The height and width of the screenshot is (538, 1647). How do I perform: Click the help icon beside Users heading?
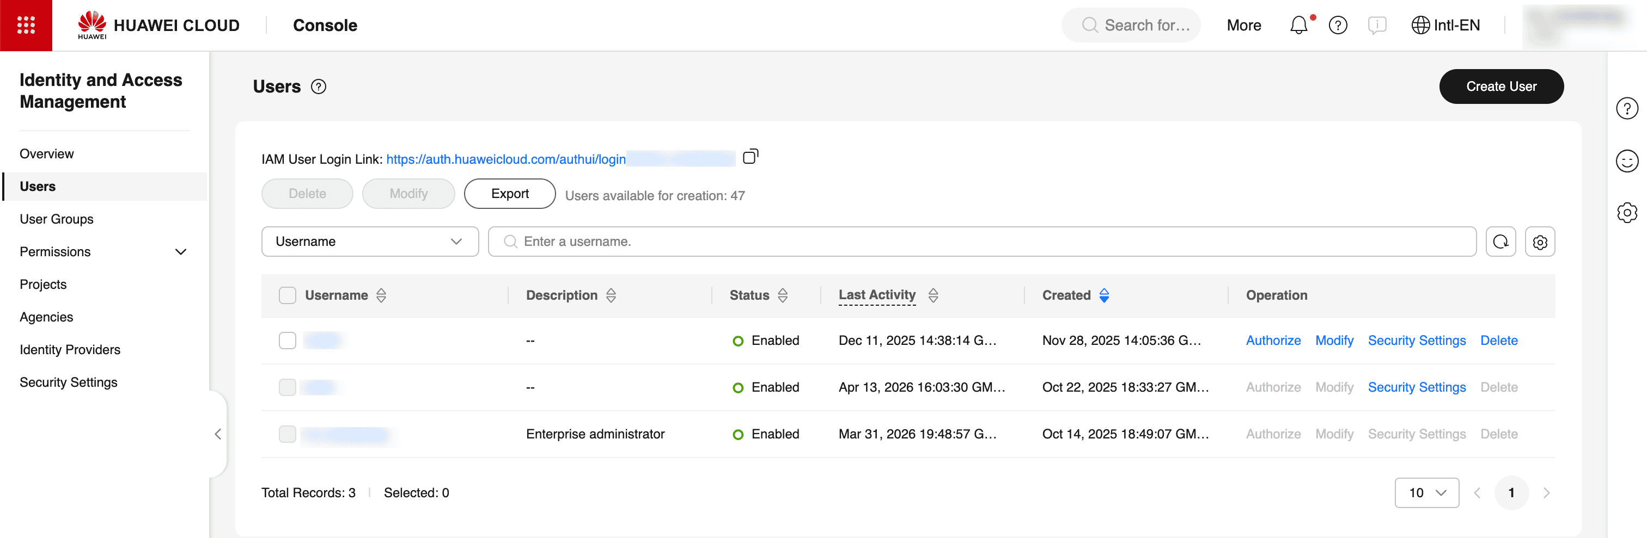click(319, 87)
